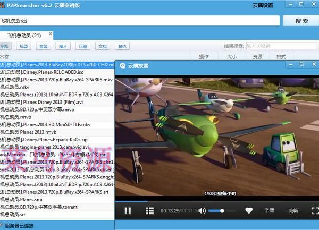Select Planes.2013.720p.BluRay.x264-SPARKS.srt result
Image resolution: width=319 pixels, height=230 pixels.
(57, 192)
